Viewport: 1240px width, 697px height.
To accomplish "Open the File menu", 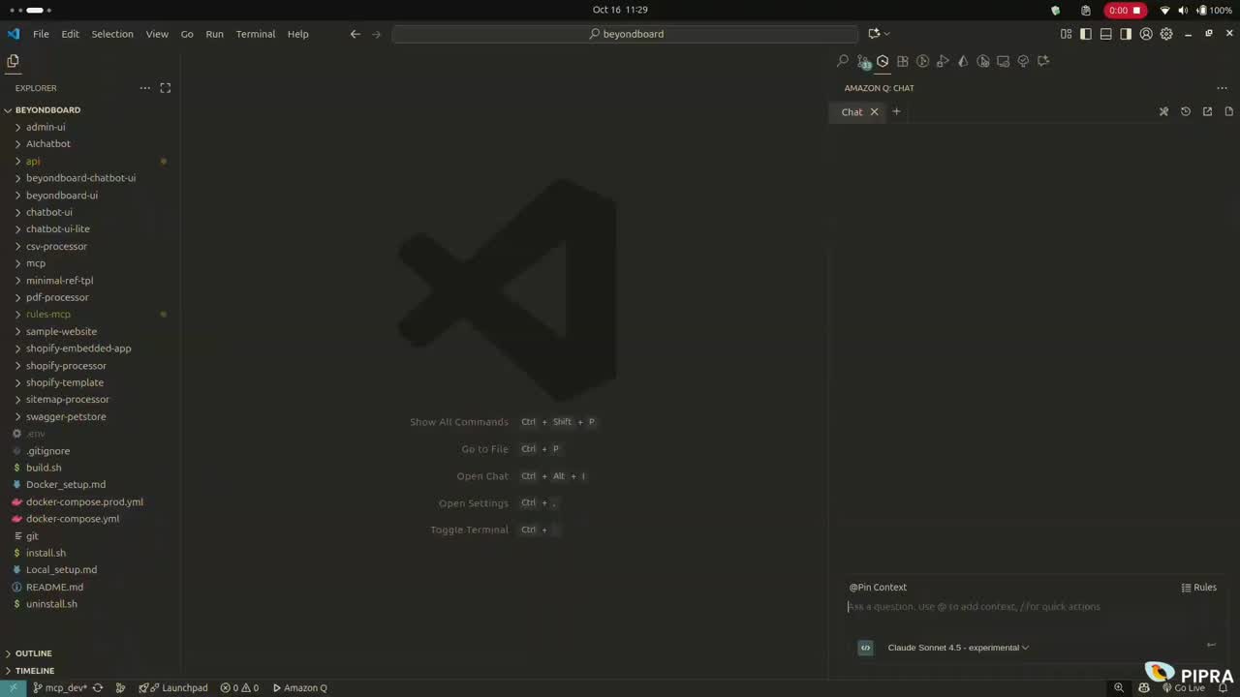I will pos(41,34).
